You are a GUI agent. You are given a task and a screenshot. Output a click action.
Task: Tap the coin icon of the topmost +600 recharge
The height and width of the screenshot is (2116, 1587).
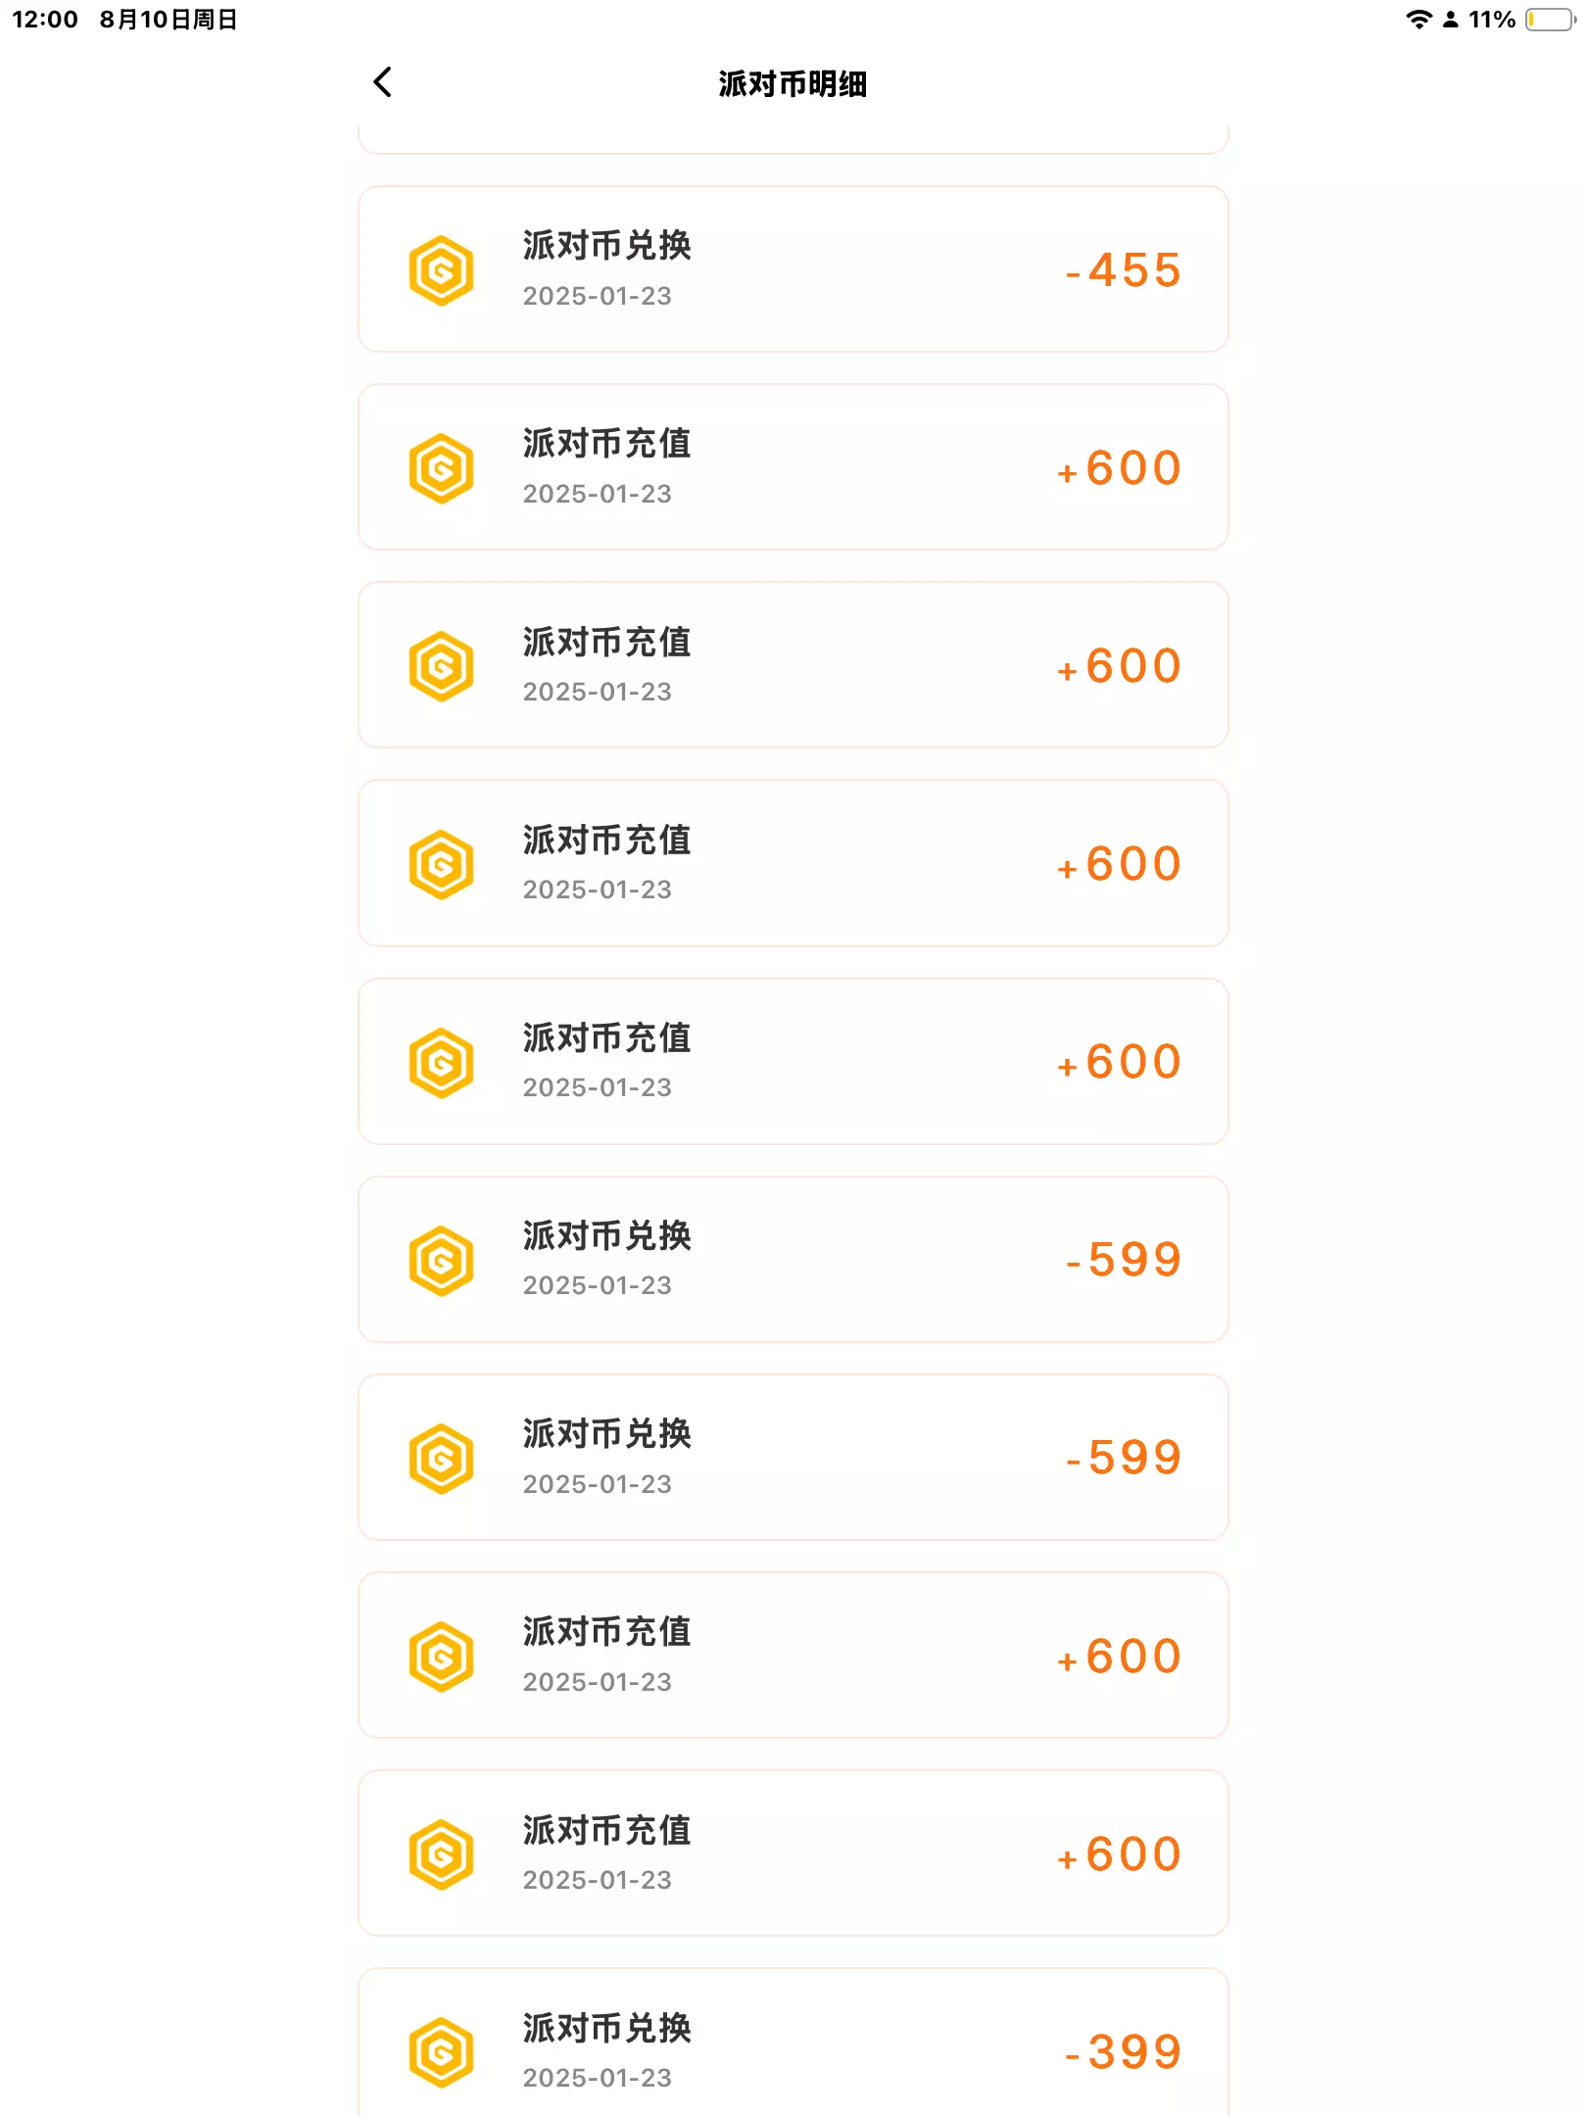click(x=441, y=468)
